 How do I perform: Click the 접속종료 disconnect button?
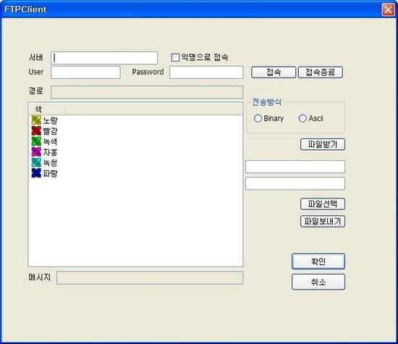321,72
